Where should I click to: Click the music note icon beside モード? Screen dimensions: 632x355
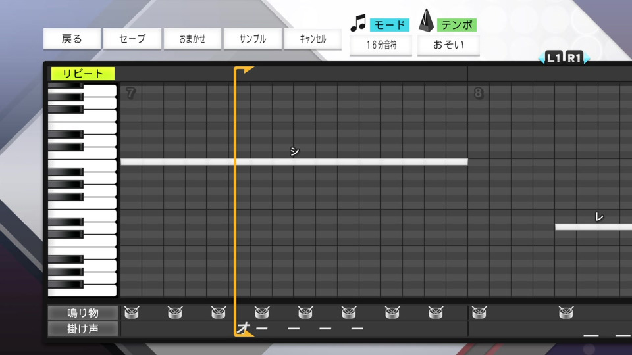[x=358, y=23]
